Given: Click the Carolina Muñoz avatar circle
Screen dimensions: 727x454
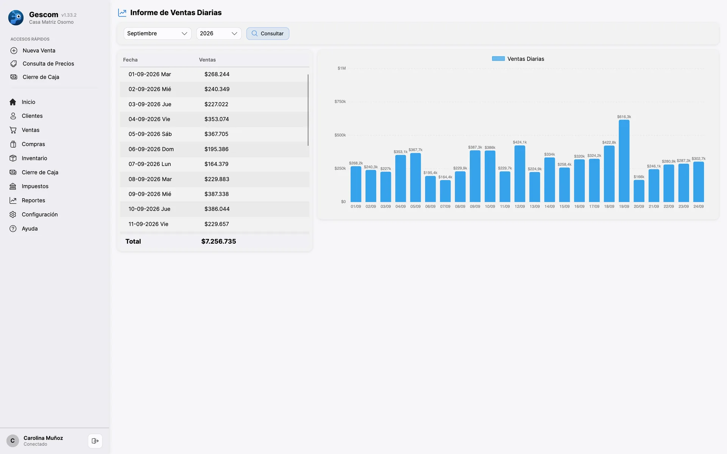Looking at the screenshot, I should click(x=12, y=441).
